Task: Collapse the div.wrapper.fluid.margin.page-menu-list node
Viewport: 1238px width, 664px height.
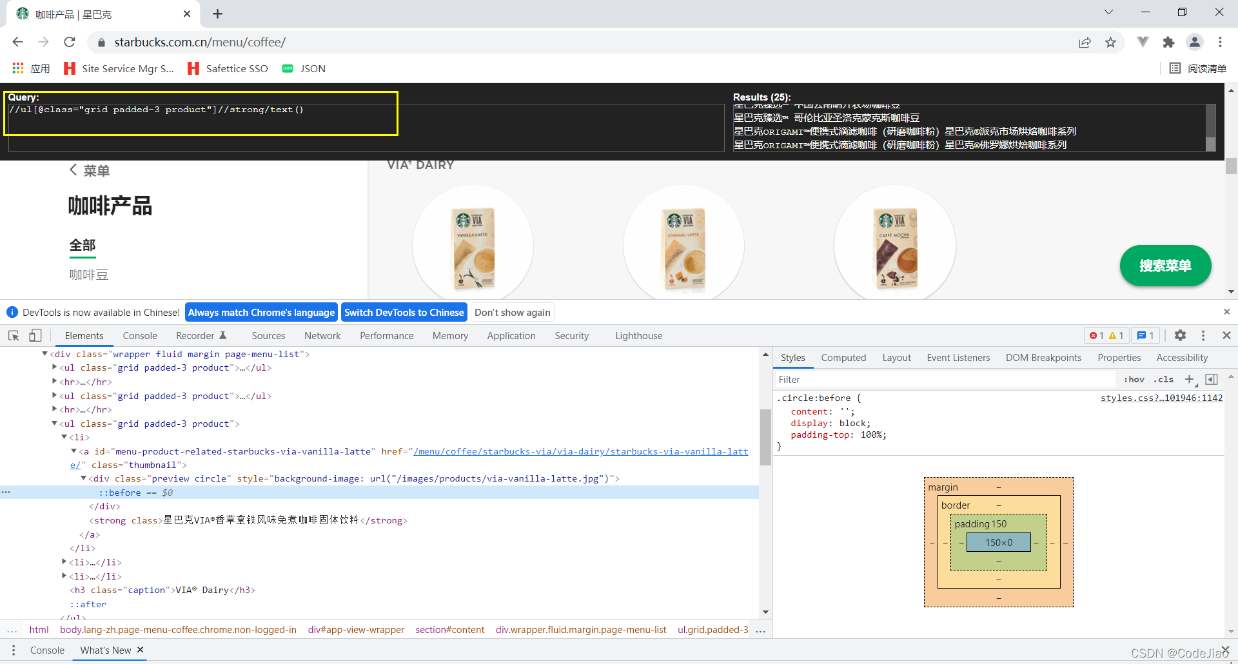Action: (x=45, y=353)
